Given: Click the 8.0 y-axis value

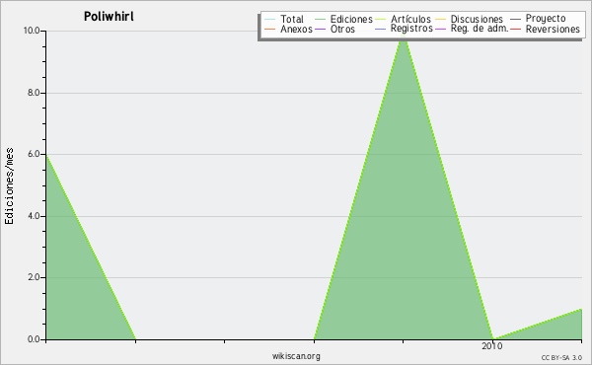Looking at the screenshot, I should pos(34,93).
